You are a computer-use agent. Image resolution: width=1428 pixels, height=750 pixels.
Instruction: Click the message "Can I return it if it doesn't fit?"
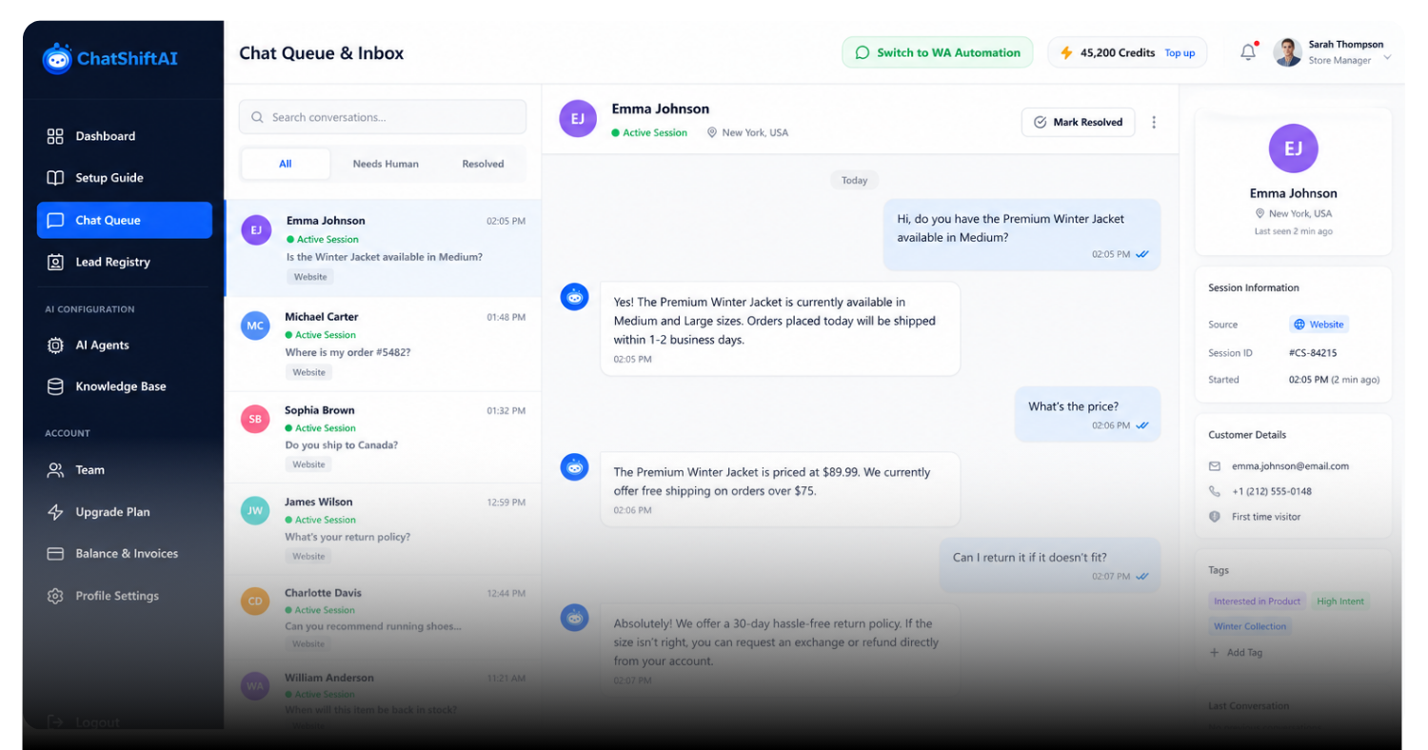tap(1050, 565)
